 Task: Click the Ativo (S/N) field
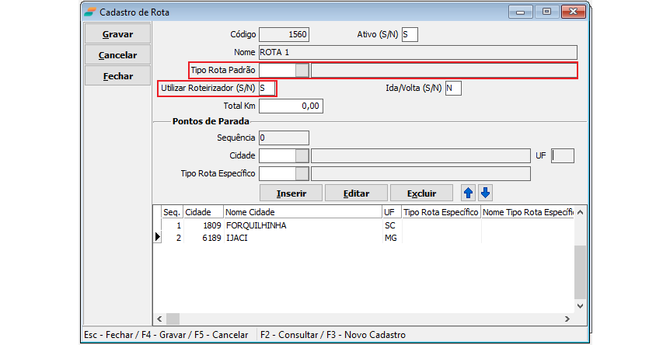(x=410, y=34)
